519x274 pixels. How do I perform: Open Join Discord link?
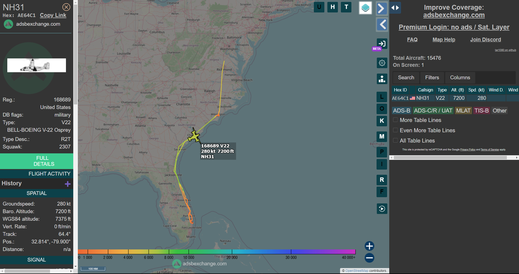485,39
